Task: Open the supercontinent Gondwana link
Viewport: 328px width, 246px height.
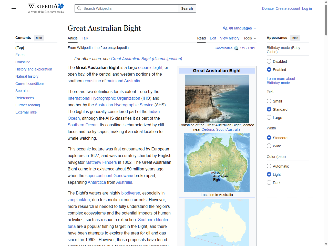Action: pyautogui.click(x=109, y=176)
